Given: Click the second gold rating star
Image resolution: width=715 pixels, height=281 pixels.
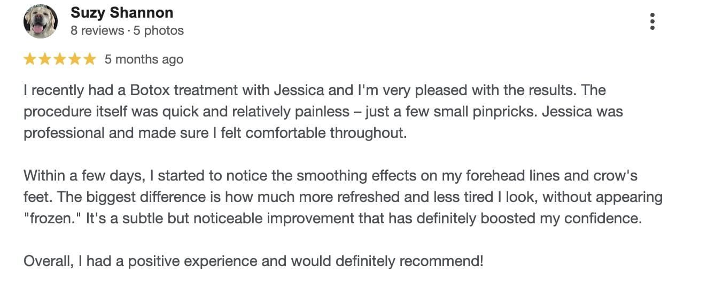Looking at the screenshot, I should pos(45,59).
